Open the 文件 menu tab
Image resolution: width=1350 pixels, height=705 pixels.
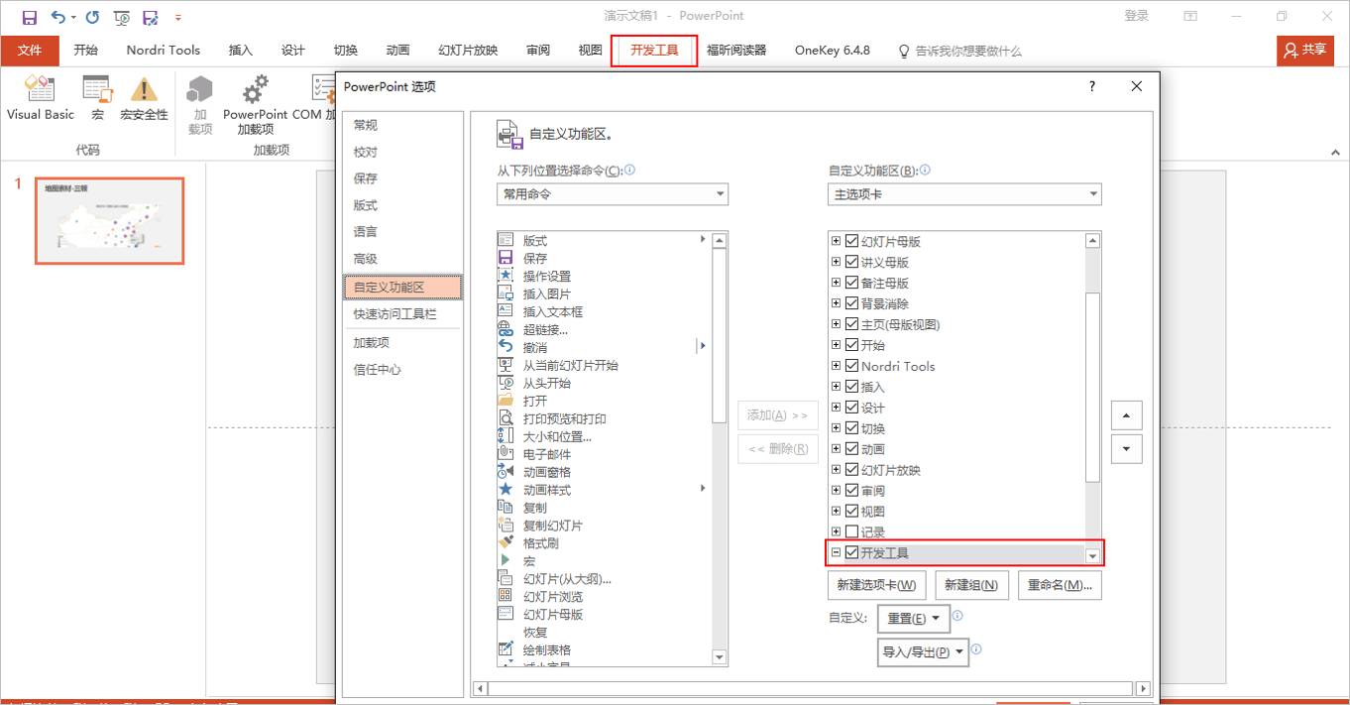pyautogui.click(x=30, y=51)
